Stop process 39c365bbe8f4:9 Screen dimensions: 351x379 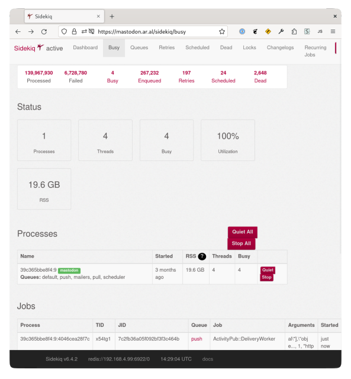tap(267, 278)
